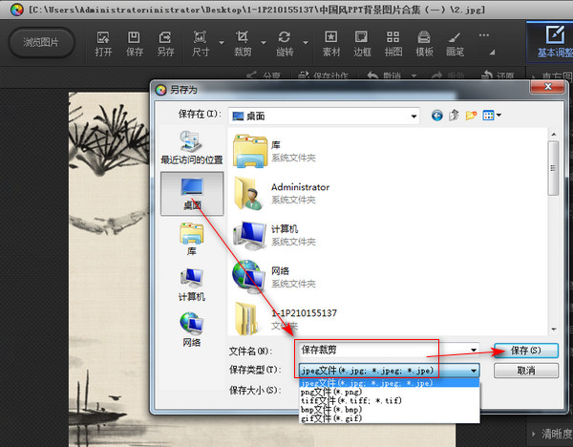
Task: Expand the 旋转 dropdown arrow
Action: click(x=306, y=43)
